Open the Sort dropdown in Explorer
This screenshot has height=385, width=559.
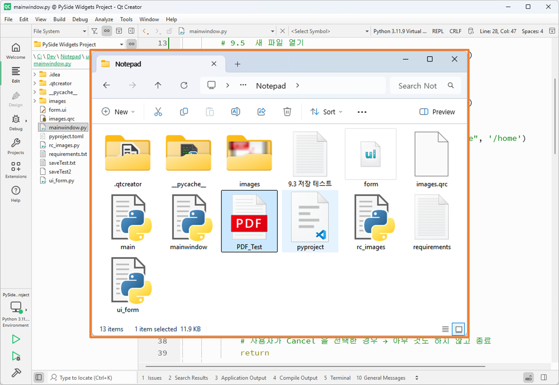click(326, 112)
